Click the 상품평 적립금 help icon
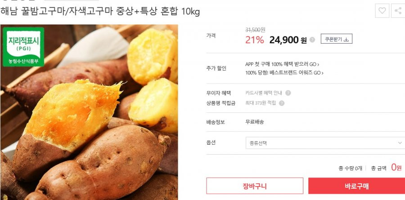Image resolution: width=405 pixels, height=200 pixels. coord(282,103)
